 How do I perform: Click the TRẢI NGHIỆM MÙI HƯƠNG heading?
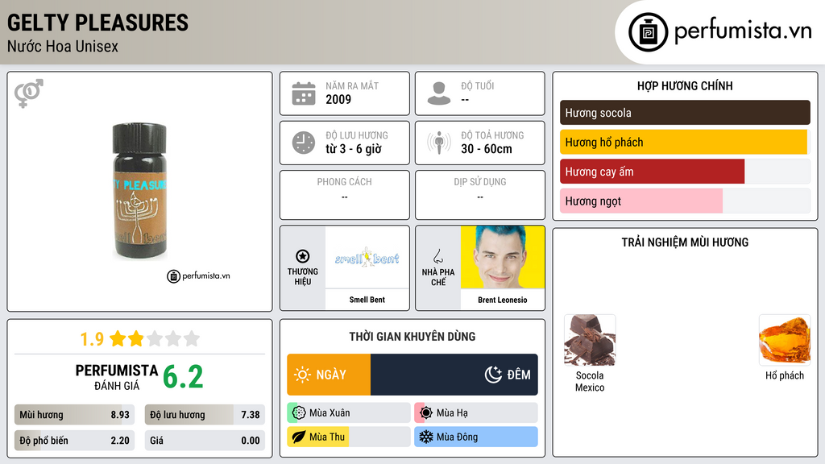(685, 242)
